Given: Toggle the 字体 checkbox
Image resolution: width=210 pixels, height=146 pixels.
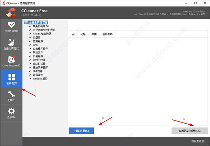Looking at the screenshot, I should click(x=30, y=45).
